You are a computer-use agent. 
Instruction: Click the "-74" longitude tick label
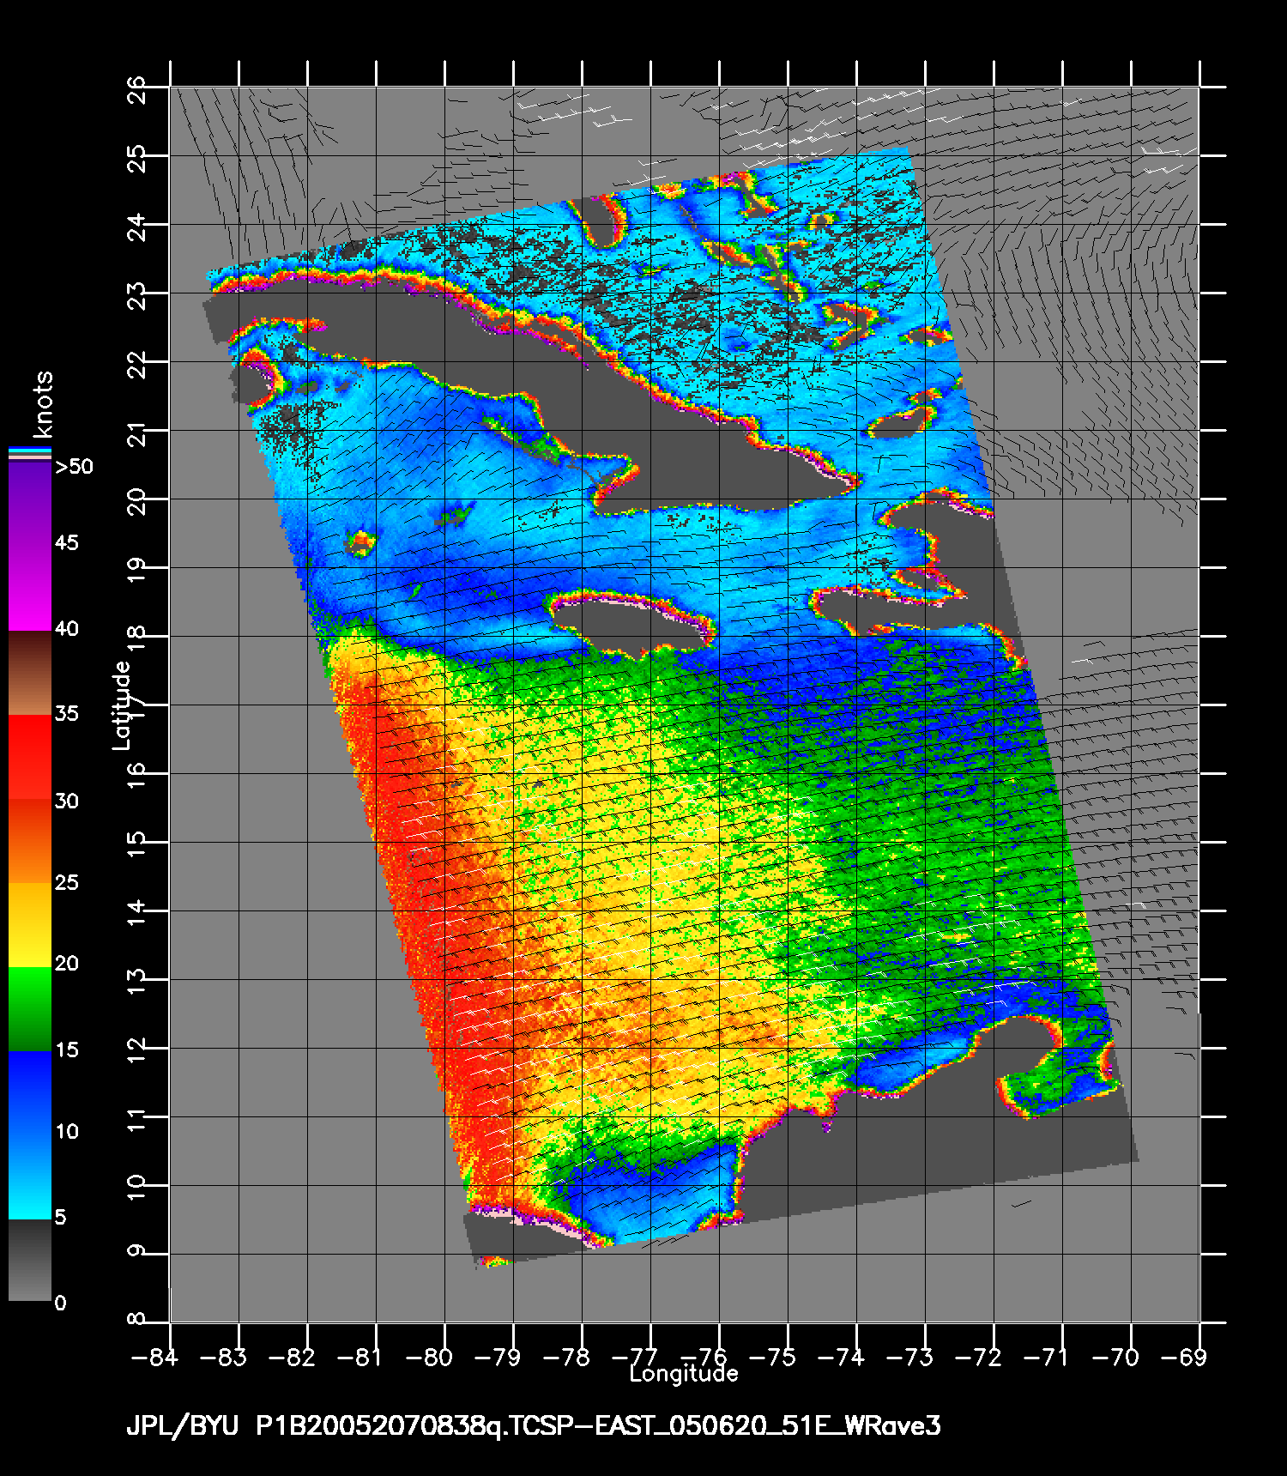[840, 1357]
